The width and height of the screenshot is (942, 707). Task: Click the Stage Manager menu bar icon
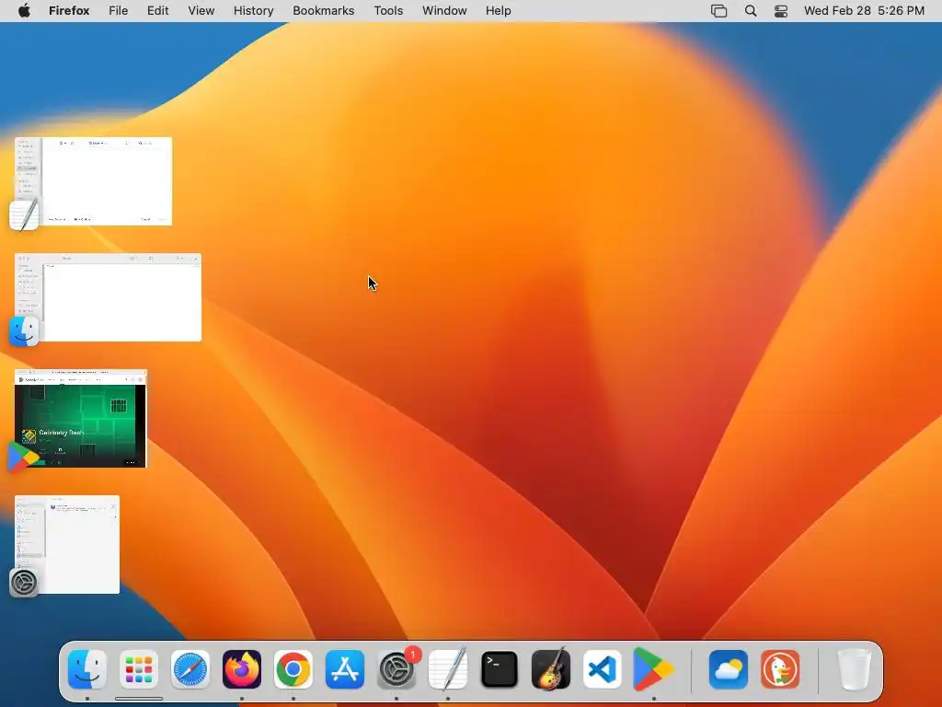(718, 11)
